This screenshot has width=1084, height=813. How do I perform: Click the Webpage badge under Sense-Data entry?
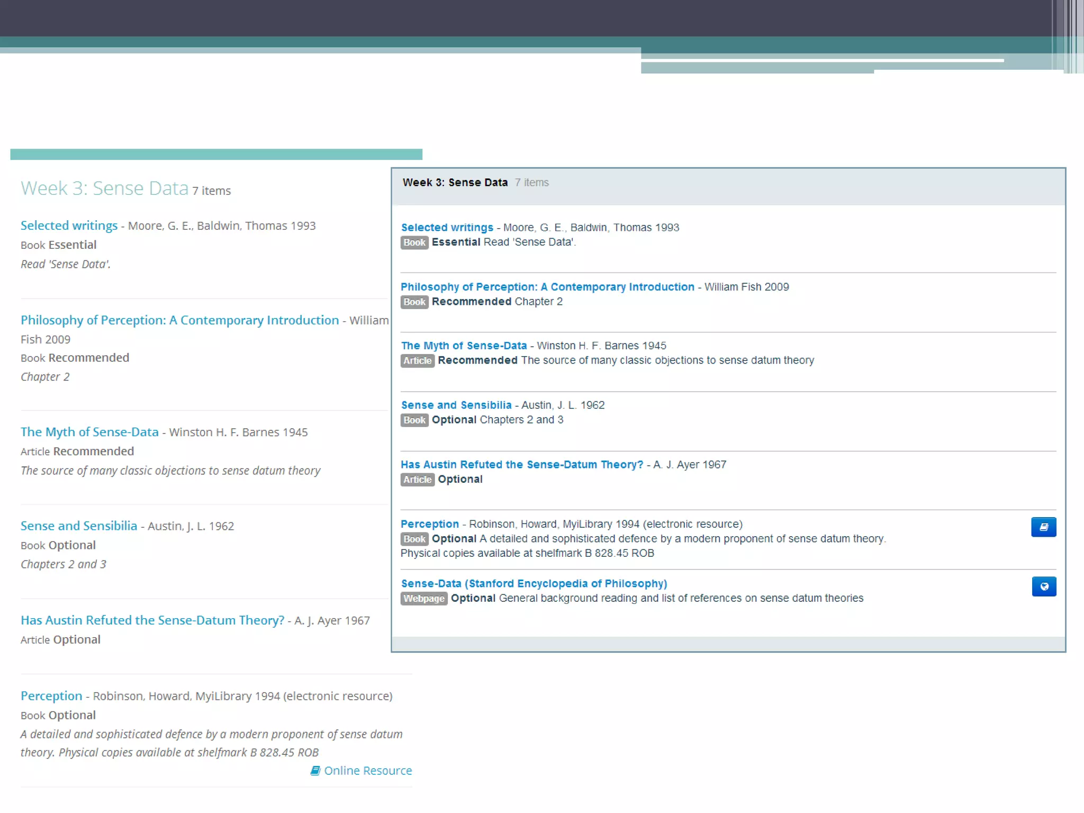point(424,599)
